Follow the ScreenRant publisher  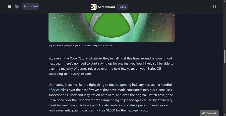coord(123,7)
